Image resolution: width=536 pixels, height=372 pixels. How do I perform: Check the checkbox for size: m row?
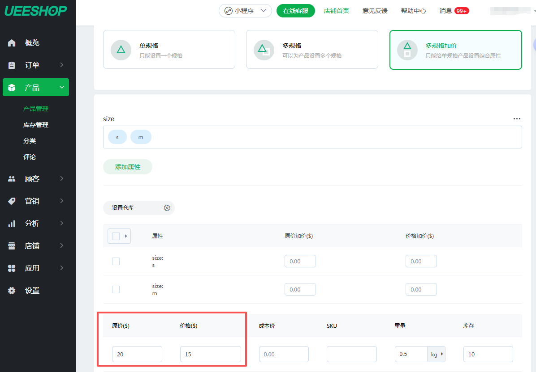click(116, 289)
